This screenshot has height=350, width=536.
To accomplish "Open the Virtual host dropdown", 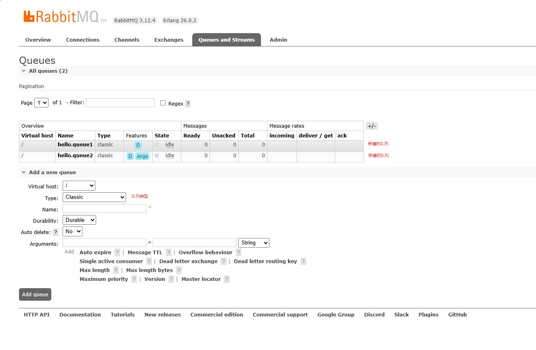I will click(79, 186).
